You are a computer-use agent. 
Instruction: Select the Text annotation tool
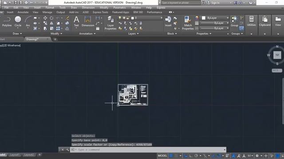pyautogui.click(x=76, y=22)
